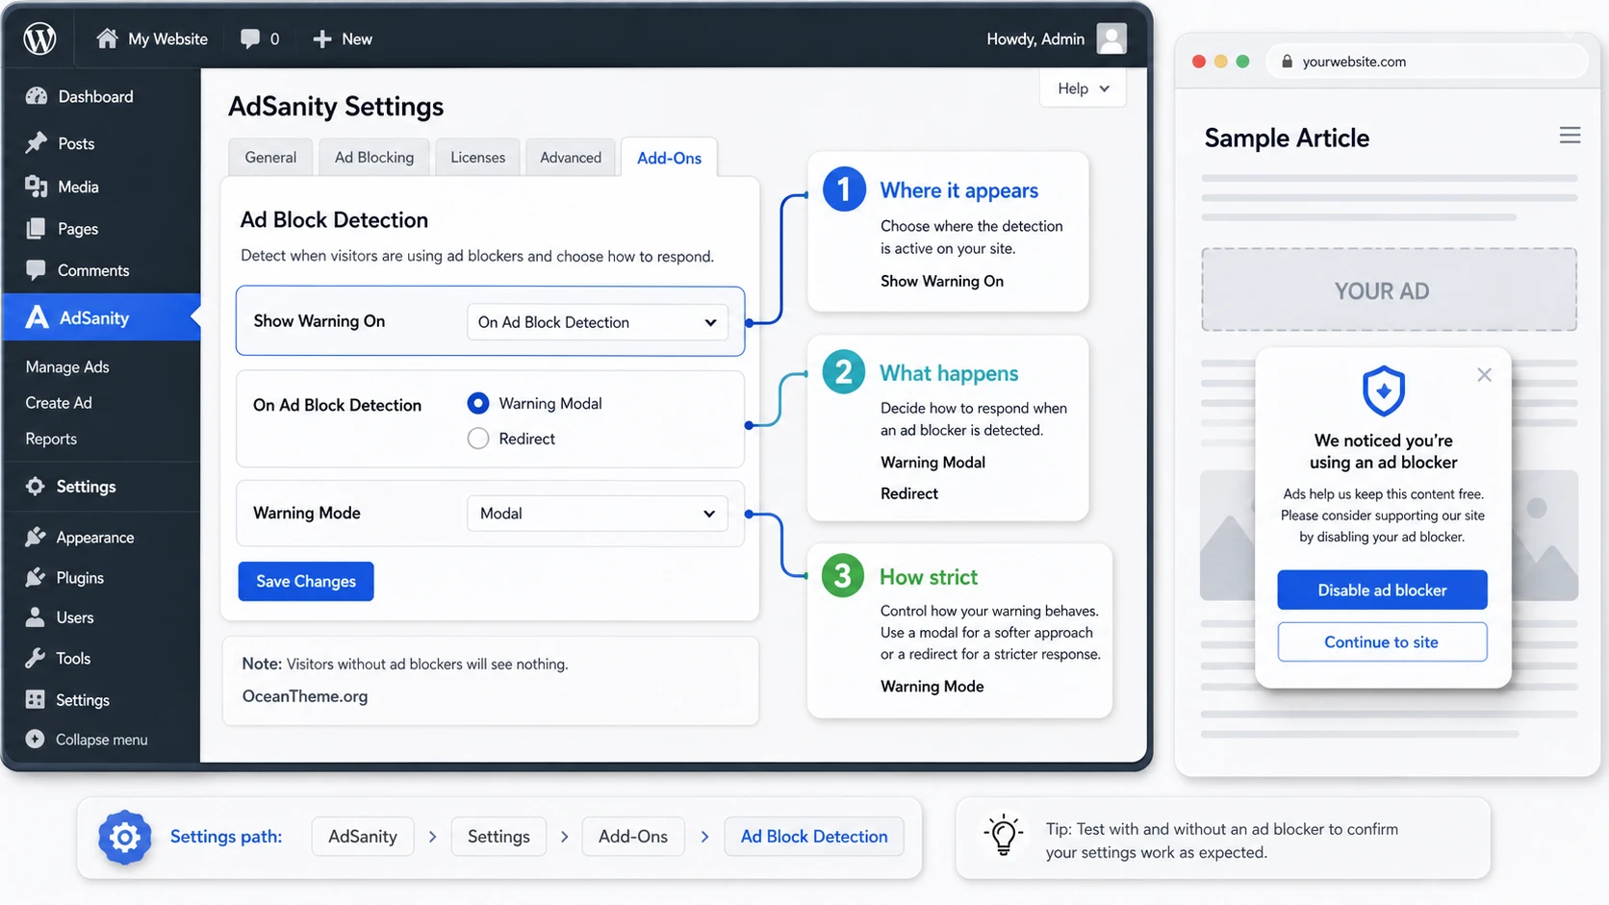Click Ad Block Detection breadcrumb chip
This screenshot has height=905, width=1609.
814,837
